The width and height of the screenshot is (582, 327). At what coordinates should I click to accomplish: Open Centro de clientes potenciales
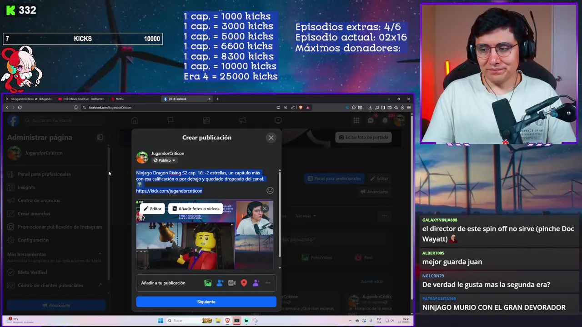point(50,285)
